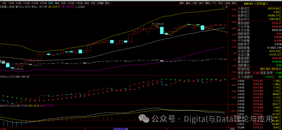Expand the 更多 more periods menu
This screenshot has height=130, width=282.
pyautogui.click(x=108, y=3)
